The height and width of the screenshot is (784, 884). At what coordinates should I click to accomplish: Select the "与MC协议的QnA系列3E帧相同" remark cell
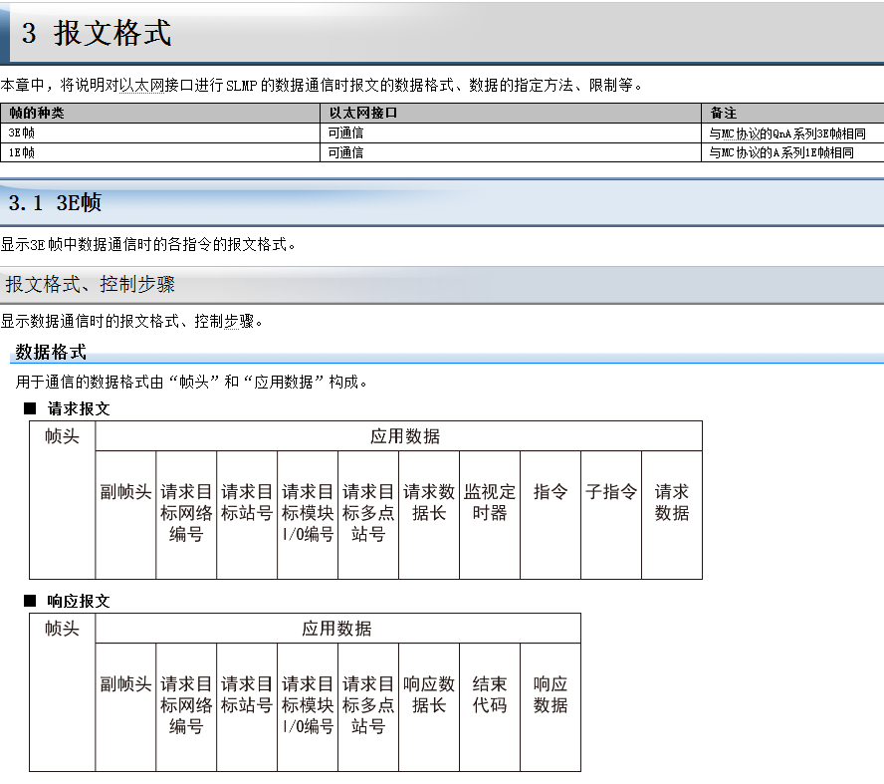(780, 133)
